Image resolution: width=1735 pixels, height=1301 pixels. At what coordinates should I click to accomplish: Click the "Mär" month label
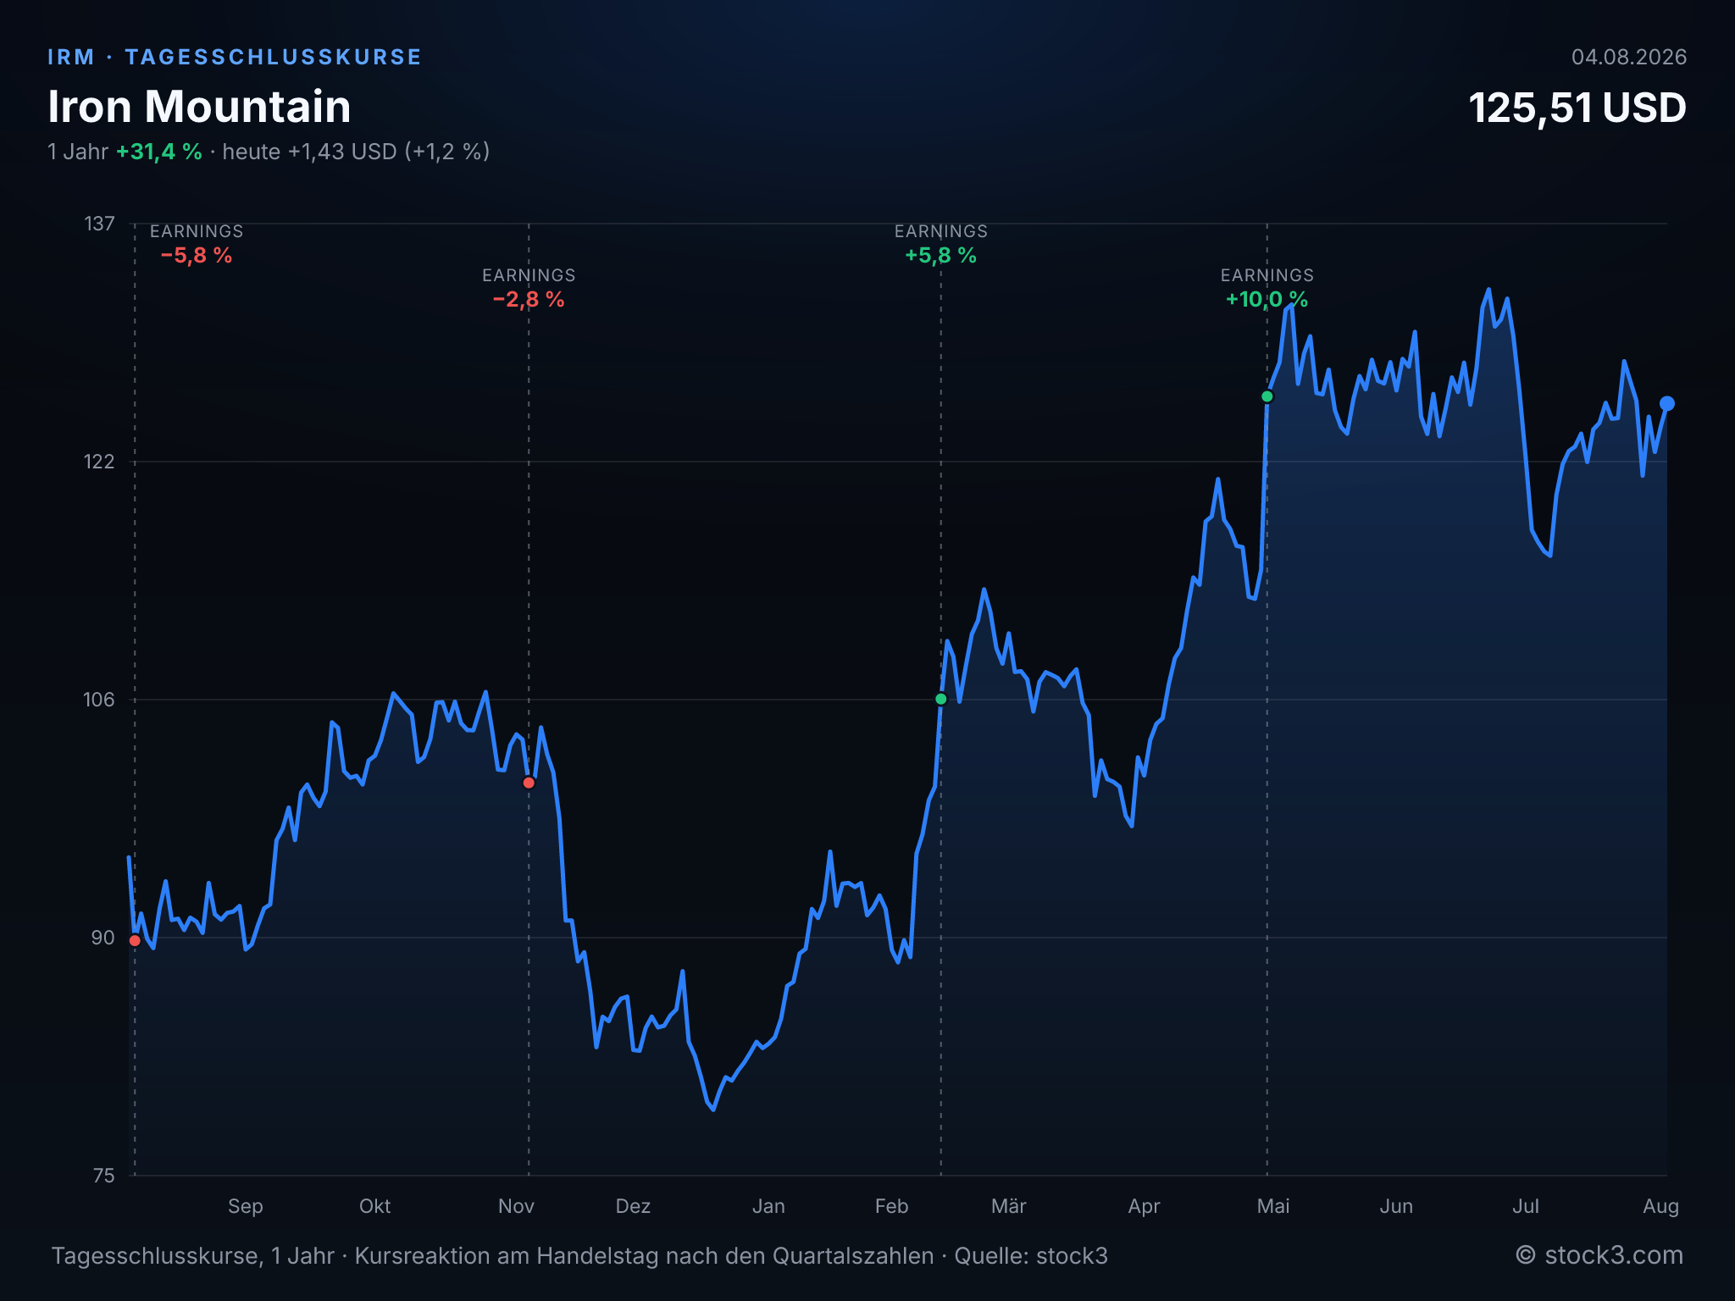coord(1009,1206)
